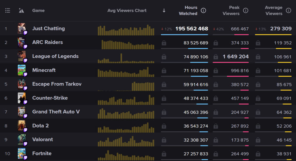Screen dimensions: 296x161
Task: Open the Average Viewers info icon
Action: point(288,11)
